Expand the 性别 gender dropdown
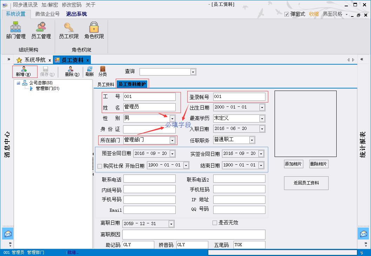 pyautogui.click(x=172, y=119)
